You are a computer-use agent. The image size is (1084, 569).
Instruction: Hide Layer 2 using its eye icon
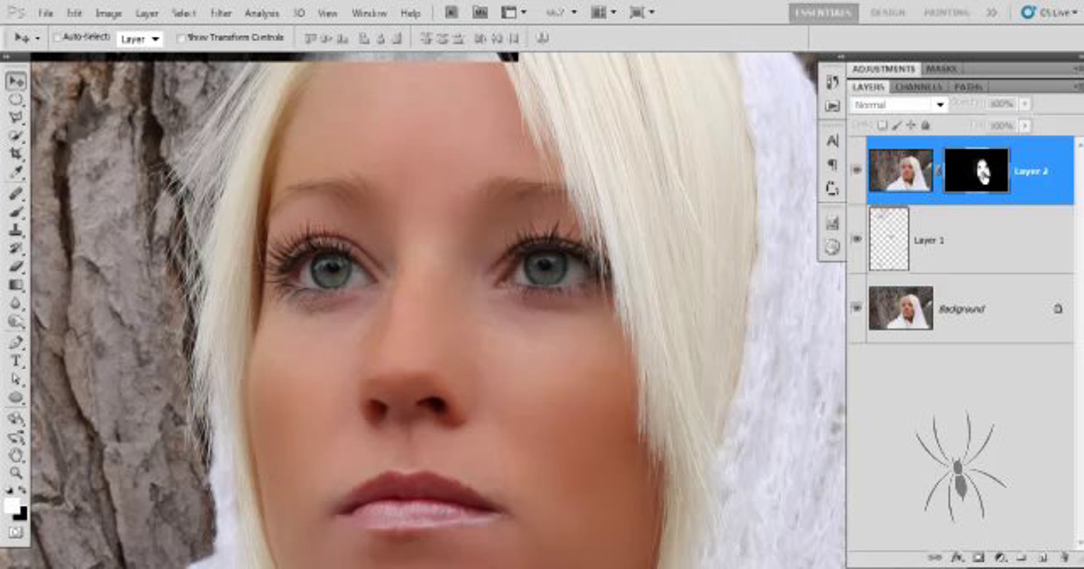856,170
